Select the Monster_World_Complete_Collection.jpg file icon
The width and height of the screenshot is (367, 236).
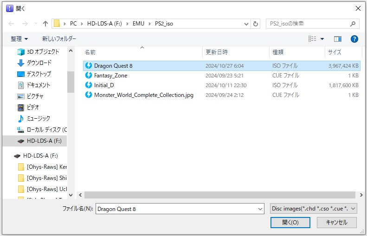tap(89, 95)
